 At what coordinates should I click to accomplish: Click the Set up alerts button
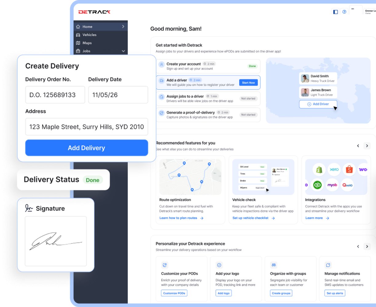pos(335,293)
